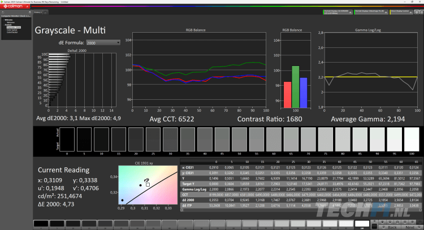424x230 pixels.
Task: Click 'CCT' row label in data table
Action: [x=185, y=194]
